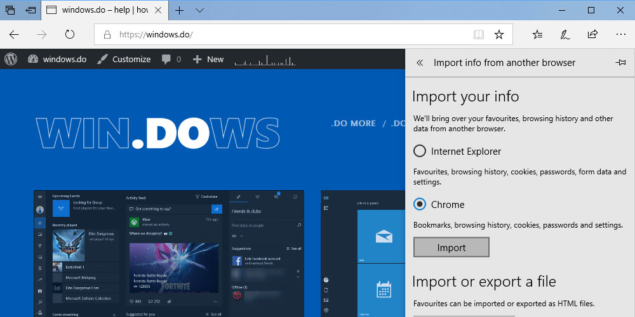Image resolution: width=635 pixels, height=317 pixels.
Task: Open the tabs you've set aside
Action: (10, 10)
